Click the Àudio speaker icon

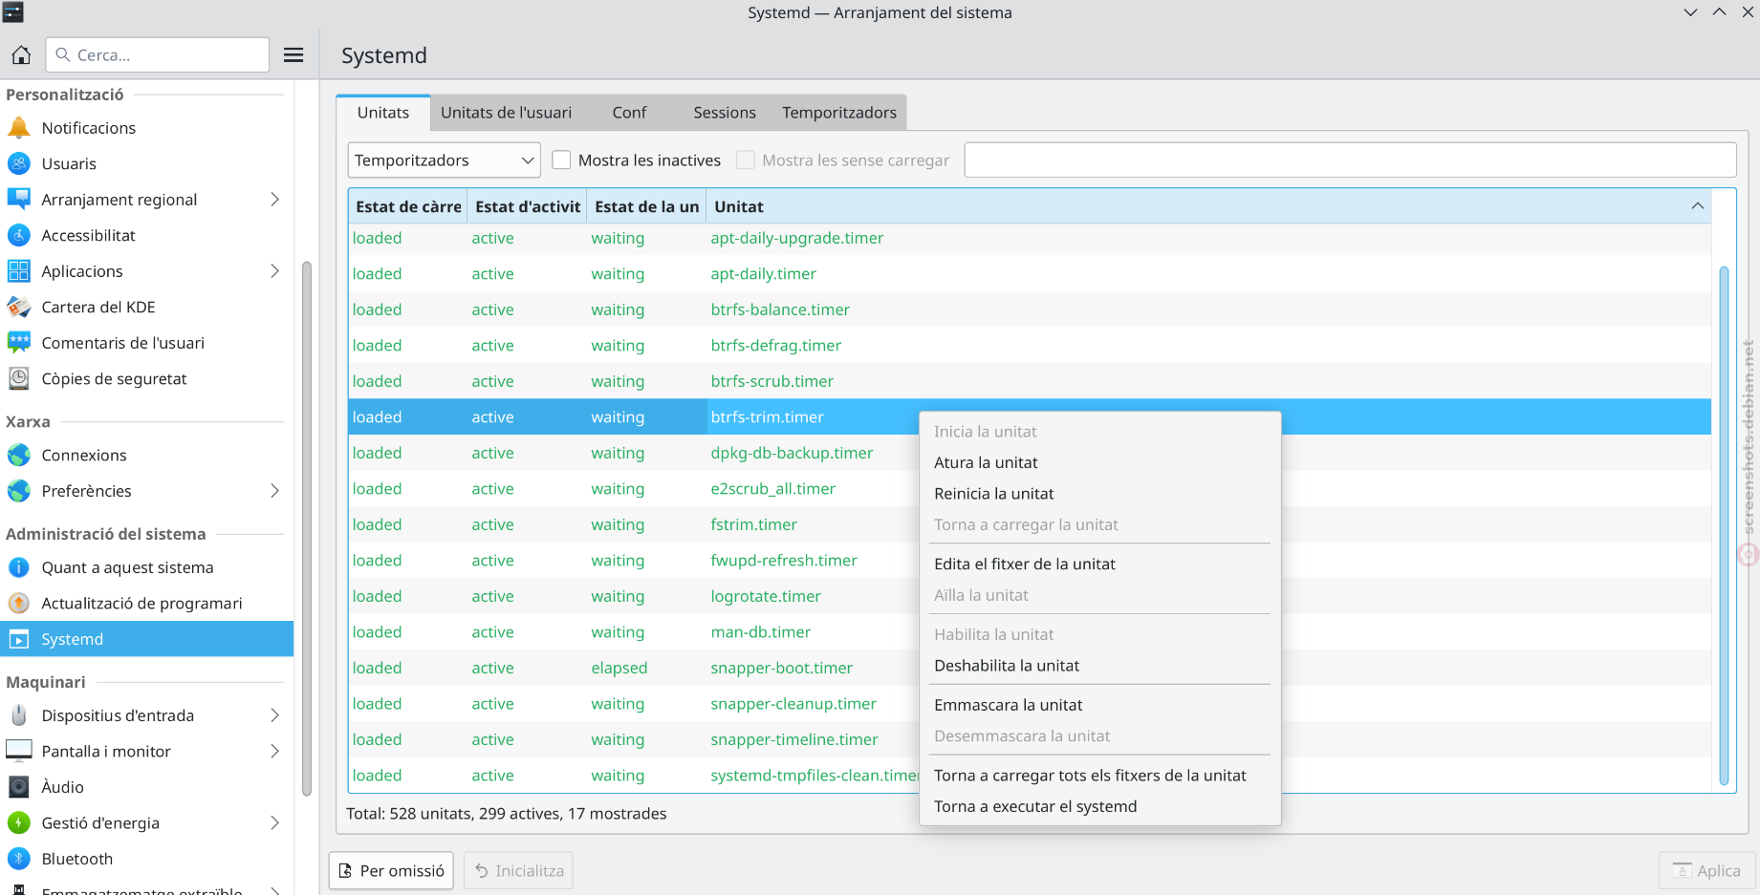(19, 786)
